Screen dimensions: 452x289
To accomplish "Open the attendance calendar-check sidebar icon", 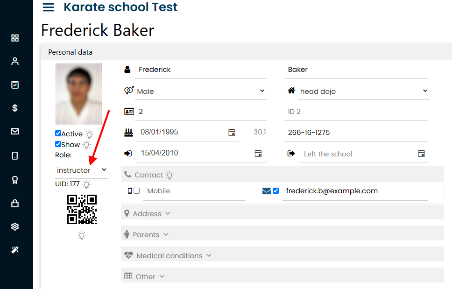I will (15, 85).
